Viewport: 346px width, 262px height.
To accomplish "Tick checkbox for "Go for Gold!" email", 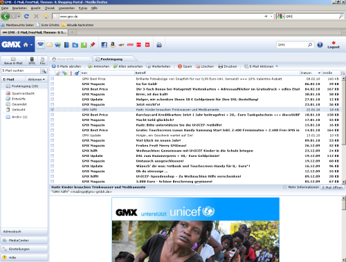I will 53,84.
